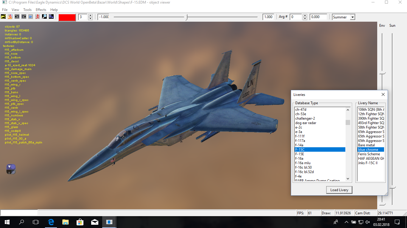Select 106th SQN livery
Screen dimensions: 407x228
371,110
